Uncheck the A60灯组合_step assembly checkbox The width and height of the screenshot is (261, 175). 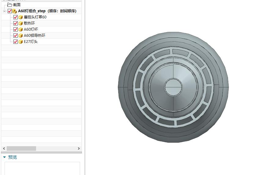(x=10, y=11)
